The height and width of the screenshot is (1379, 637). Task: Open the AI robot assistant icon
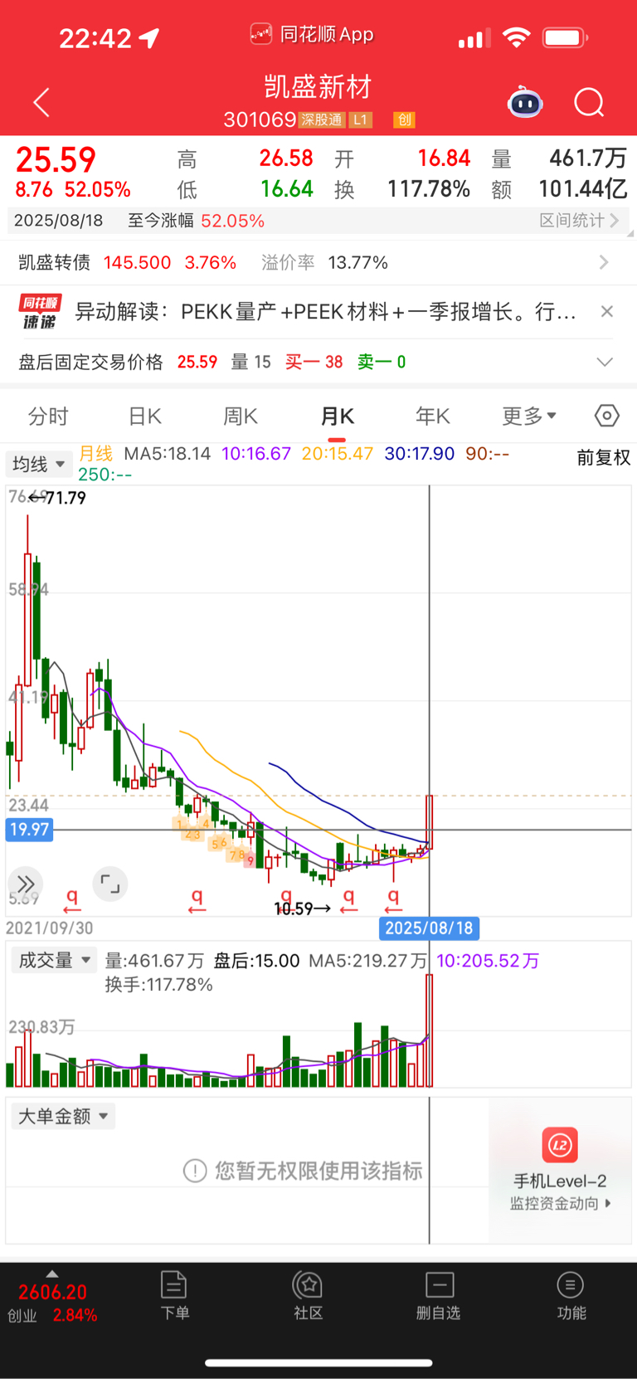[525, 103]
